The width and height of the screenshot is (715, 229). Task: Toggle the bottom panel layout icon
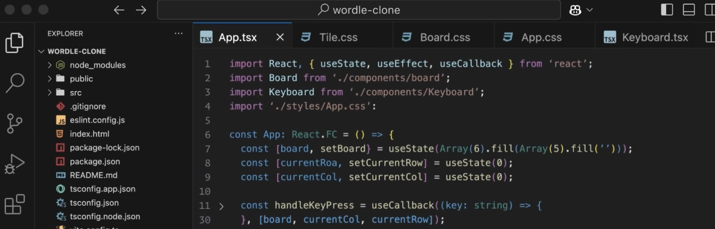[x=689, y=10]
